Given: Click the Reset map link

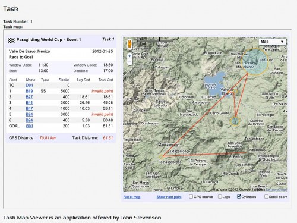Looking at the screenshot, I should 132,197.
